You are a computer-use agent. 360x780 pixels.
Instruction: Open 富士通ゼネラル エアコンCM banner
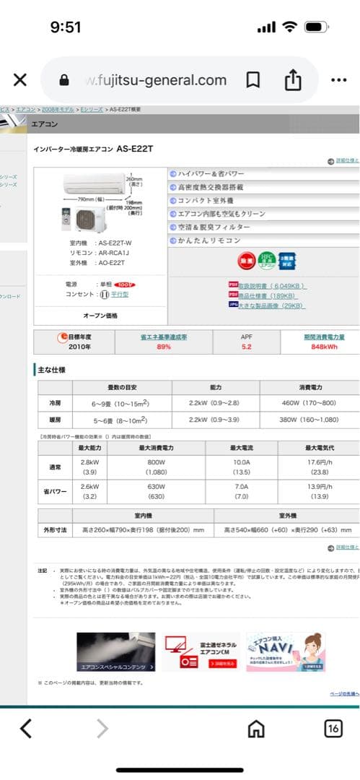pos(201,651)
